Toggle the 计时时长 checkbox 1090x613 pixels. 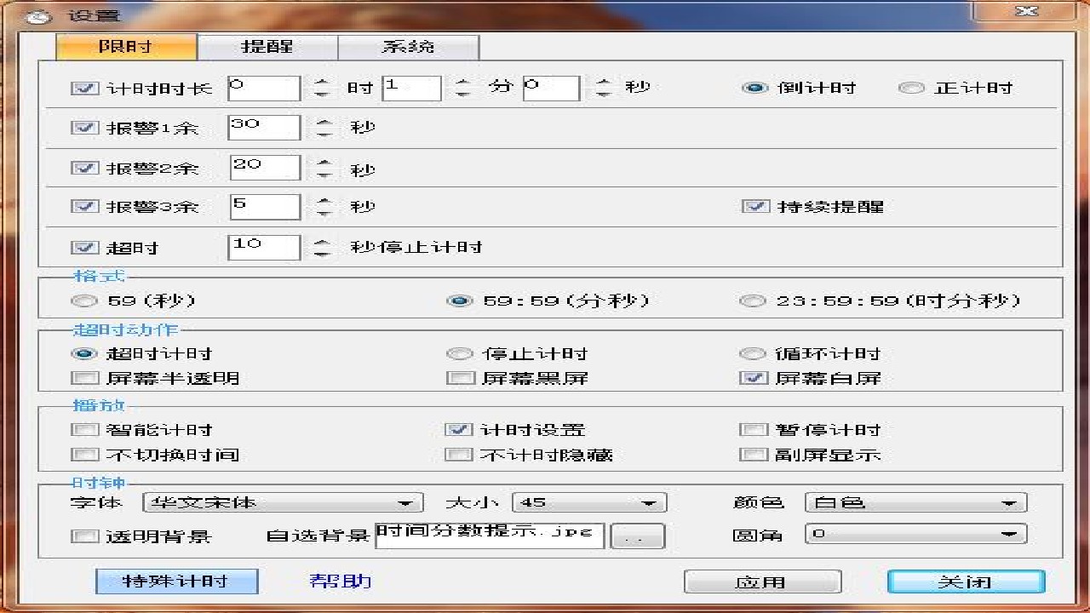pos(84,88)
